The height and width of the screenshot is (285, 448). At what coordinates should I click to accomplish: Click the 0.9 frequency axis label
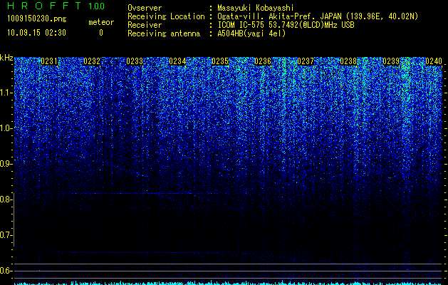tap(6, 164)
